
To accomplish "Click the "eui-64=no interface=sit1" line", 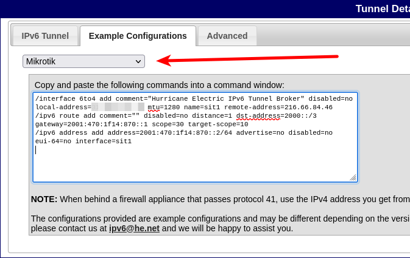I will 83,141.
